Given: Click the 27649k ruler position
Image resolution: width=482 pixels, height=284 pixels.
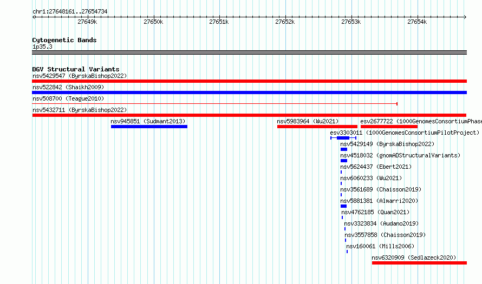Looking at the screenshot, I should click(x=87, y=22).
